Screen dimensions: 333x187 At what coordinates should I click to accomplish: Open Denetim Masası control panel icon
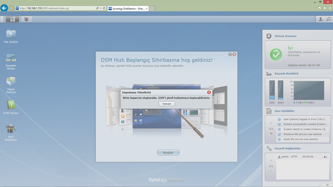[11, 62]
